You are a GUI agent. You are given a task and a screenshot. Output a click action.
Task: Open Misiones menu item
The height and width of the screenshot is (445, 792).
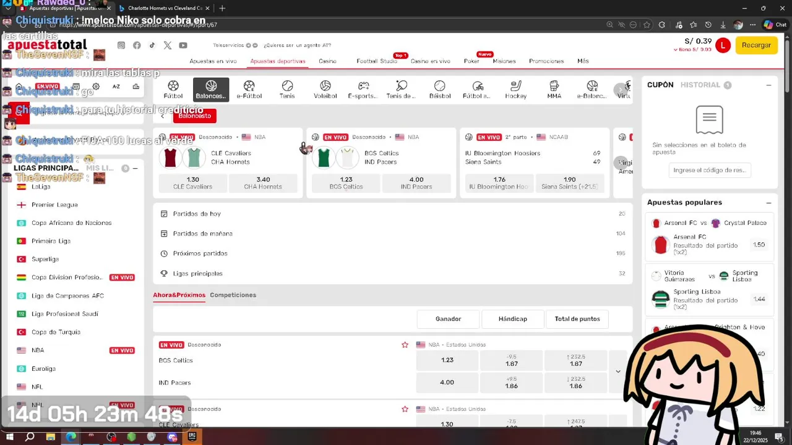click(x=504, y=61)
